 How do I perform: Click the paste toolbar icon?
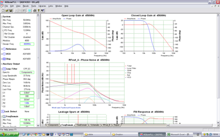(24, 10)
